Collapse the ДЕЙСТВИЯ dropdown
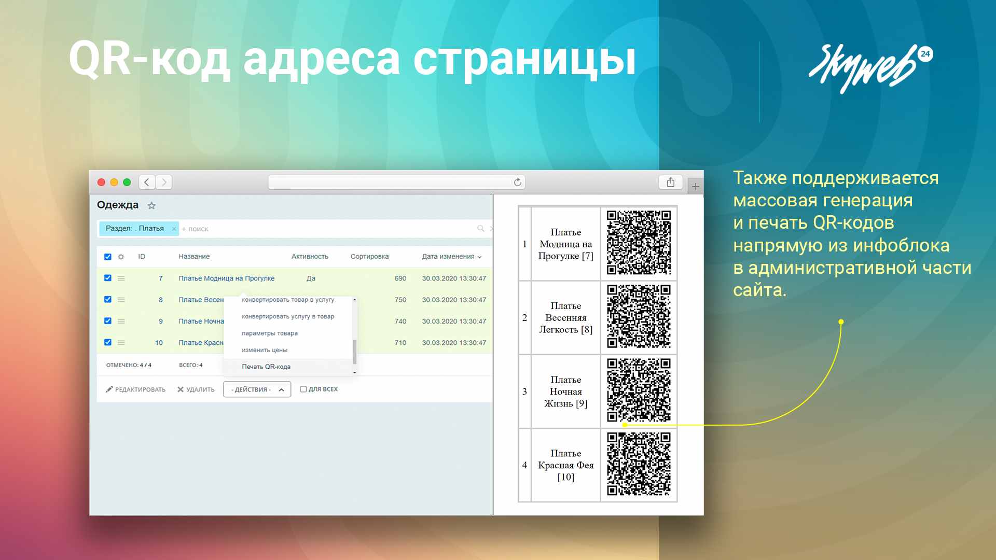This screenshot has height=560, width=996. pos(281,389)
